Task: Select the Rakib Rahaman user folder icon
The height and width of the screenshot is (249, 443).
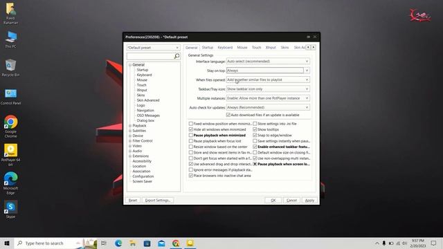Action: click(11, 13)
